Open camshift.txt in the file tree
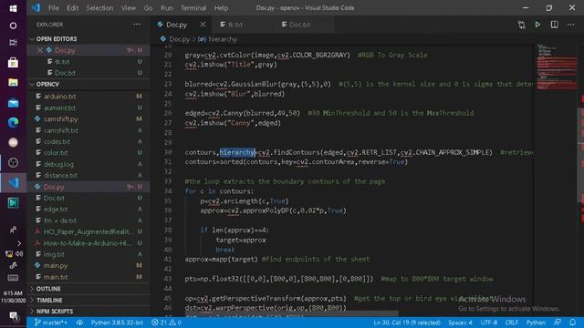Image resolution: width=584 pixels, height=328 pixels. [x=89, y=130]
